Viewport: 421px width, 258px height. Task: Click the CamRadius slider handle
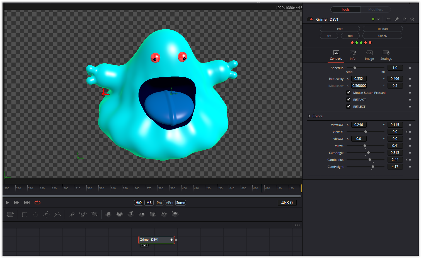370,160
